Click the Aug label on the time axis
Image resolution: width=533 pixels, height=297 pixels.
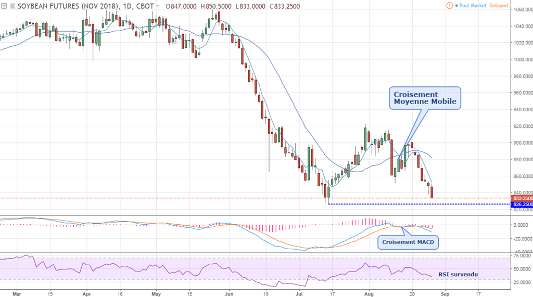pos(368,293)
